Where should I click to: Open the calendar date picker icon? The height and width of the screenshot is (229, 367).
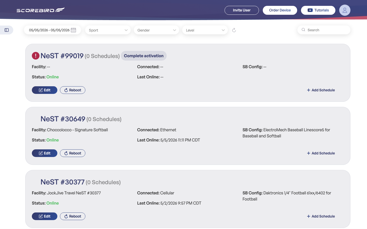point(73,30)
